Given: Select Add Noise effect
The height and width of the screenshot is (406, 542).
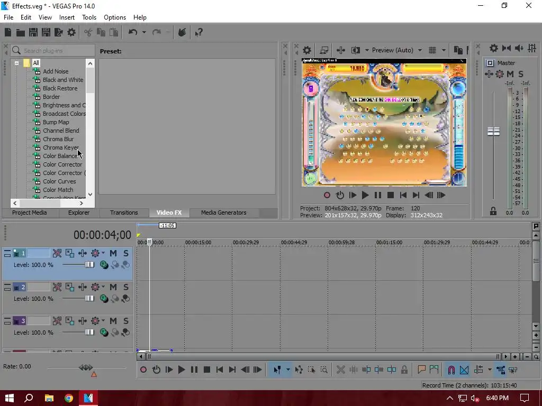Looking at the screenshot, I should (x=55, y=71).
